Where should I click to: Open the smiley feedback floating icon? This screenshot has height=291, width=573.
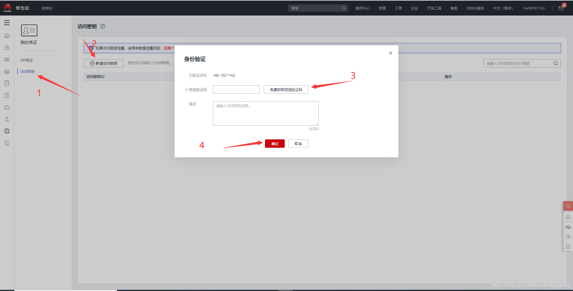tap(568, 217)
